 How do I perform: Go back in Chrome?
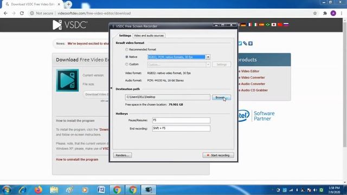[5, 13]
